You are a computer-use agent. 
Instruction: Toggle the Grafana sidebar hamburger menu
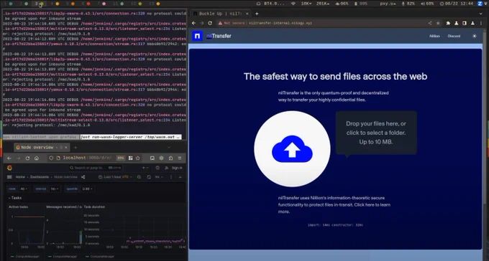coord(9,177)
